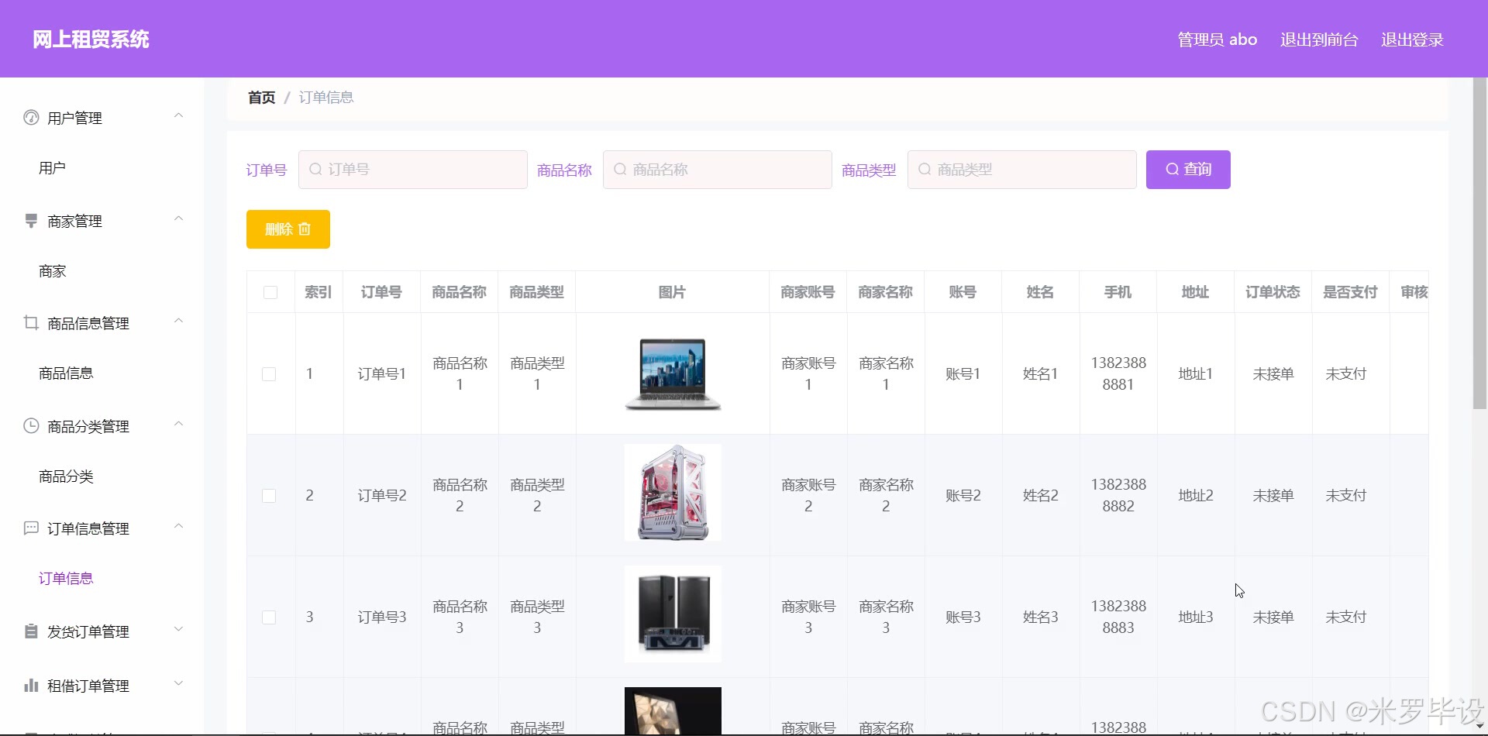1488x736 pixels.
Task: Click the 未接单 status in row 订单号1
Action: 1273,374
